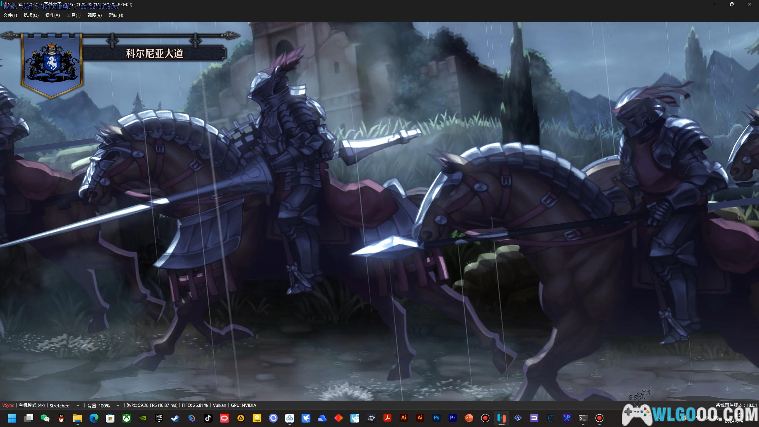Viewport: 759px width, 427px height.
Task: Open the Cheat Engine taskbar icon
Action: [x=550, y=418]
